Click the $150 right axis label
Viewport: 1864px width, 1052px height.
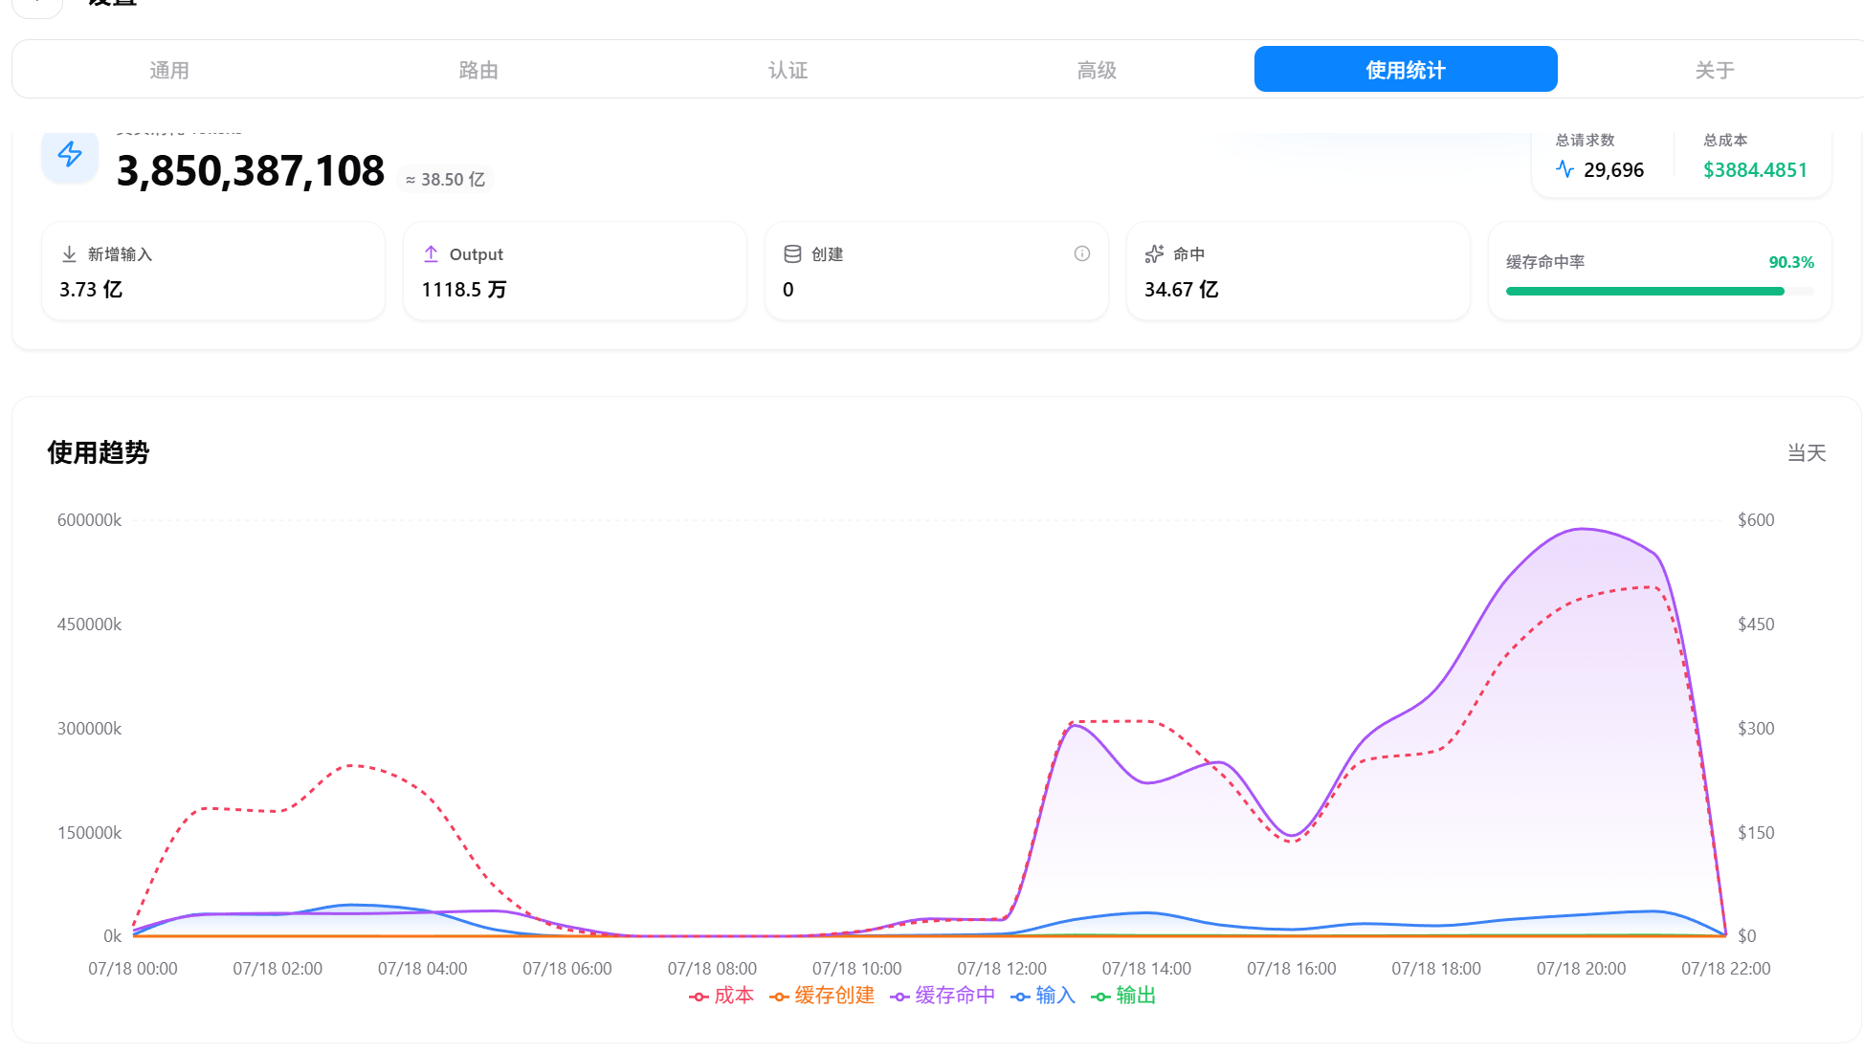click(x=1756, y=833)
